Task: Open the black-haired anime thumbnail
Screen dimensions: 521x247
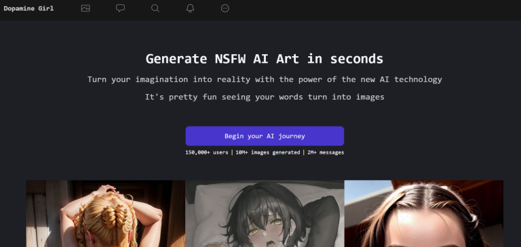Action: point(265,214)
